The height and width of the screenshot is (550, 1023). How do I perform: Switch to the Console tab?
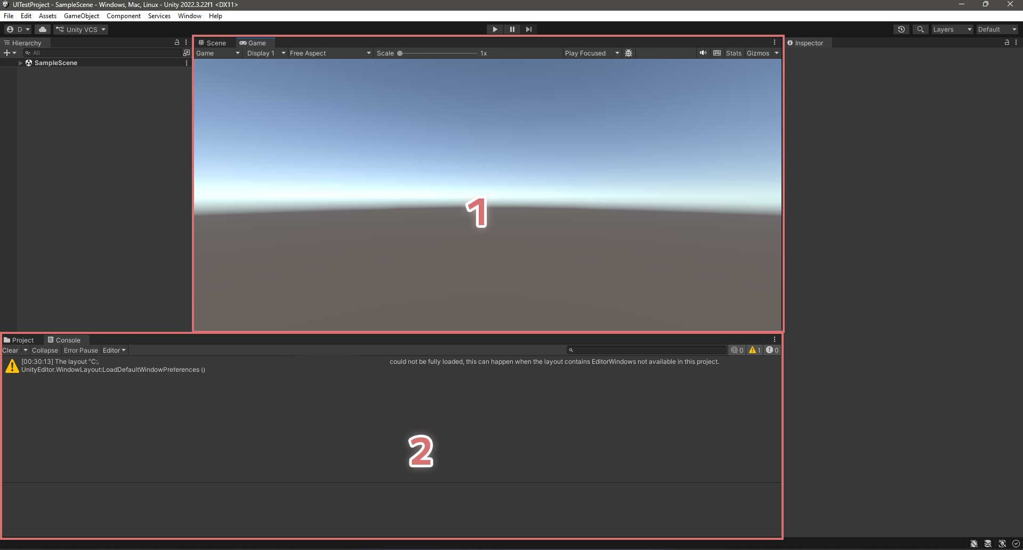65,340
